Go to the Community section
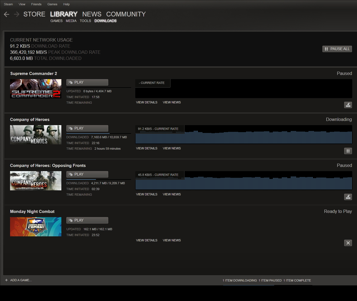The image size is (357, 301). 126,14
